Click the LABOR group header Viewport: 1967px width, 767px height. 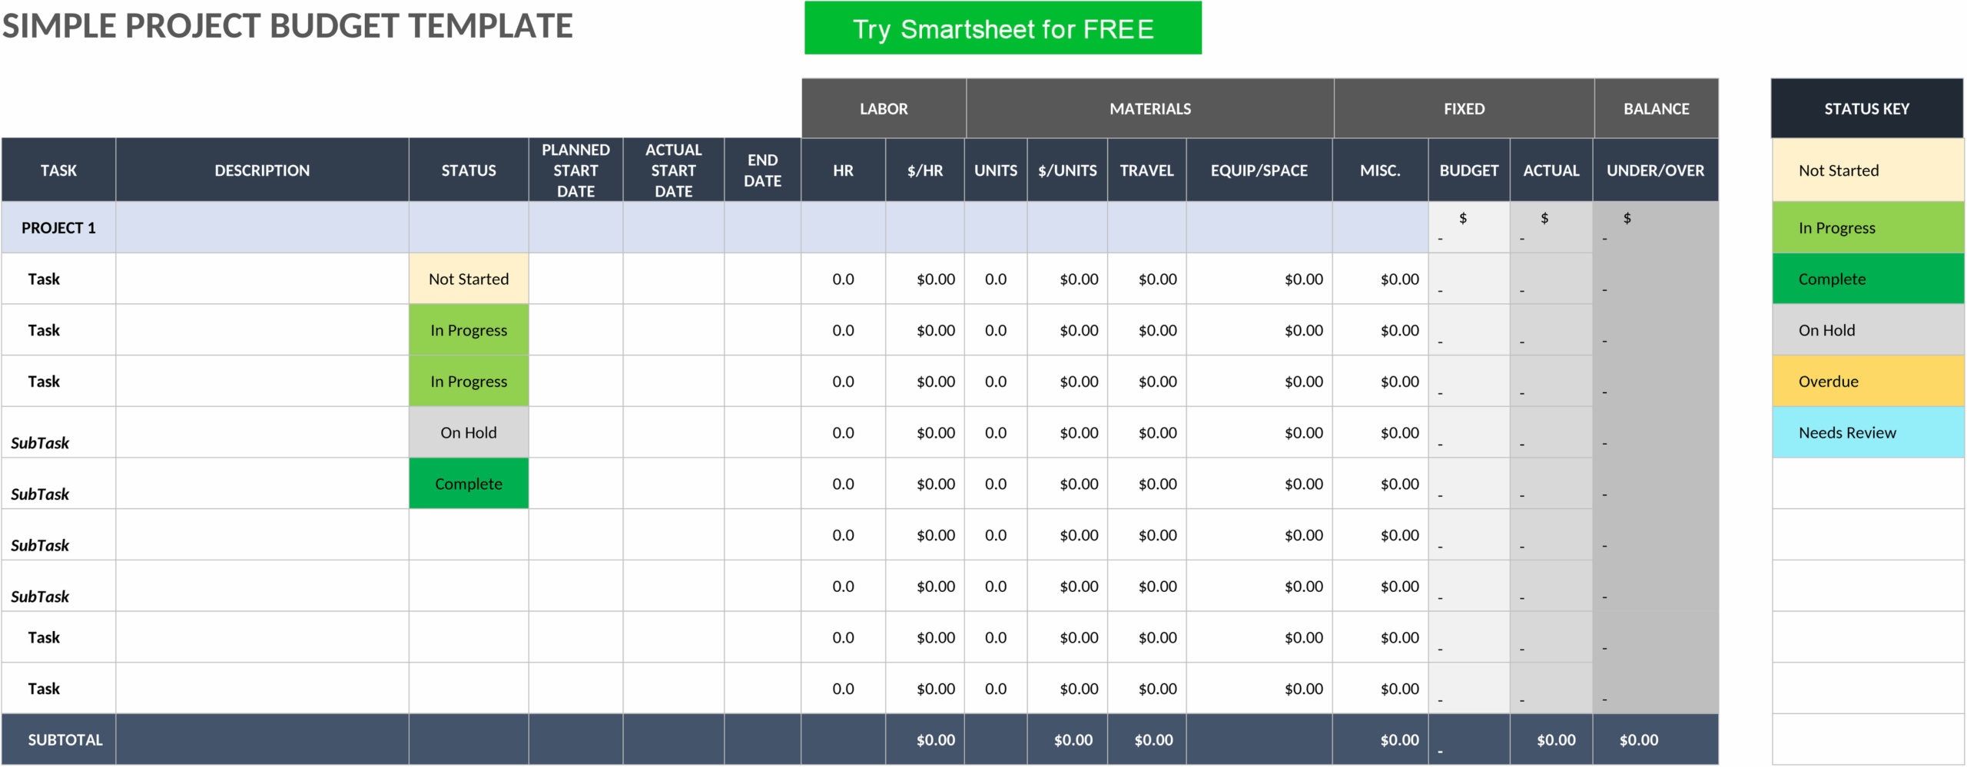[884, 108]
